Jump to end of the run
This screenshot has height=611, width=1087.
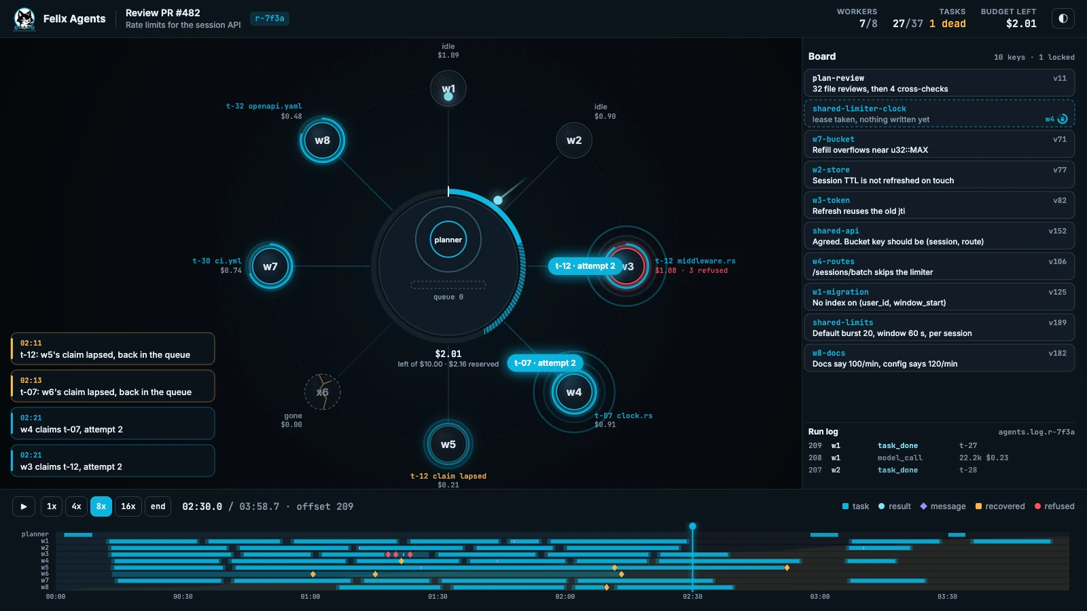[x=158, y=506]
